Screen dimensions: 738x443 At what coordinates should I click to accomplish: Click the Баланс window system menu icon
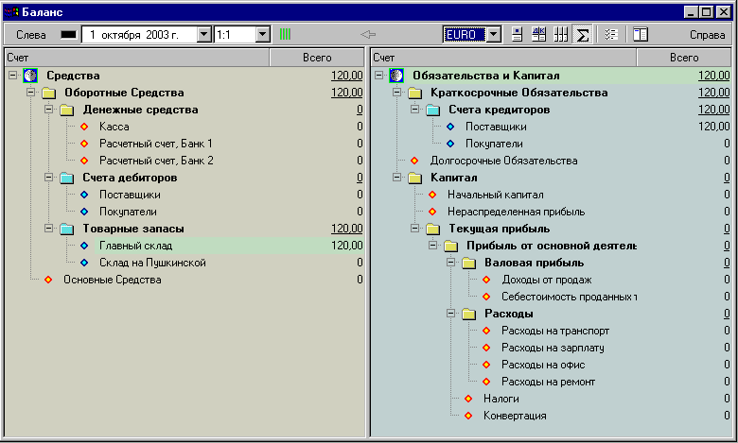[11, 11]
